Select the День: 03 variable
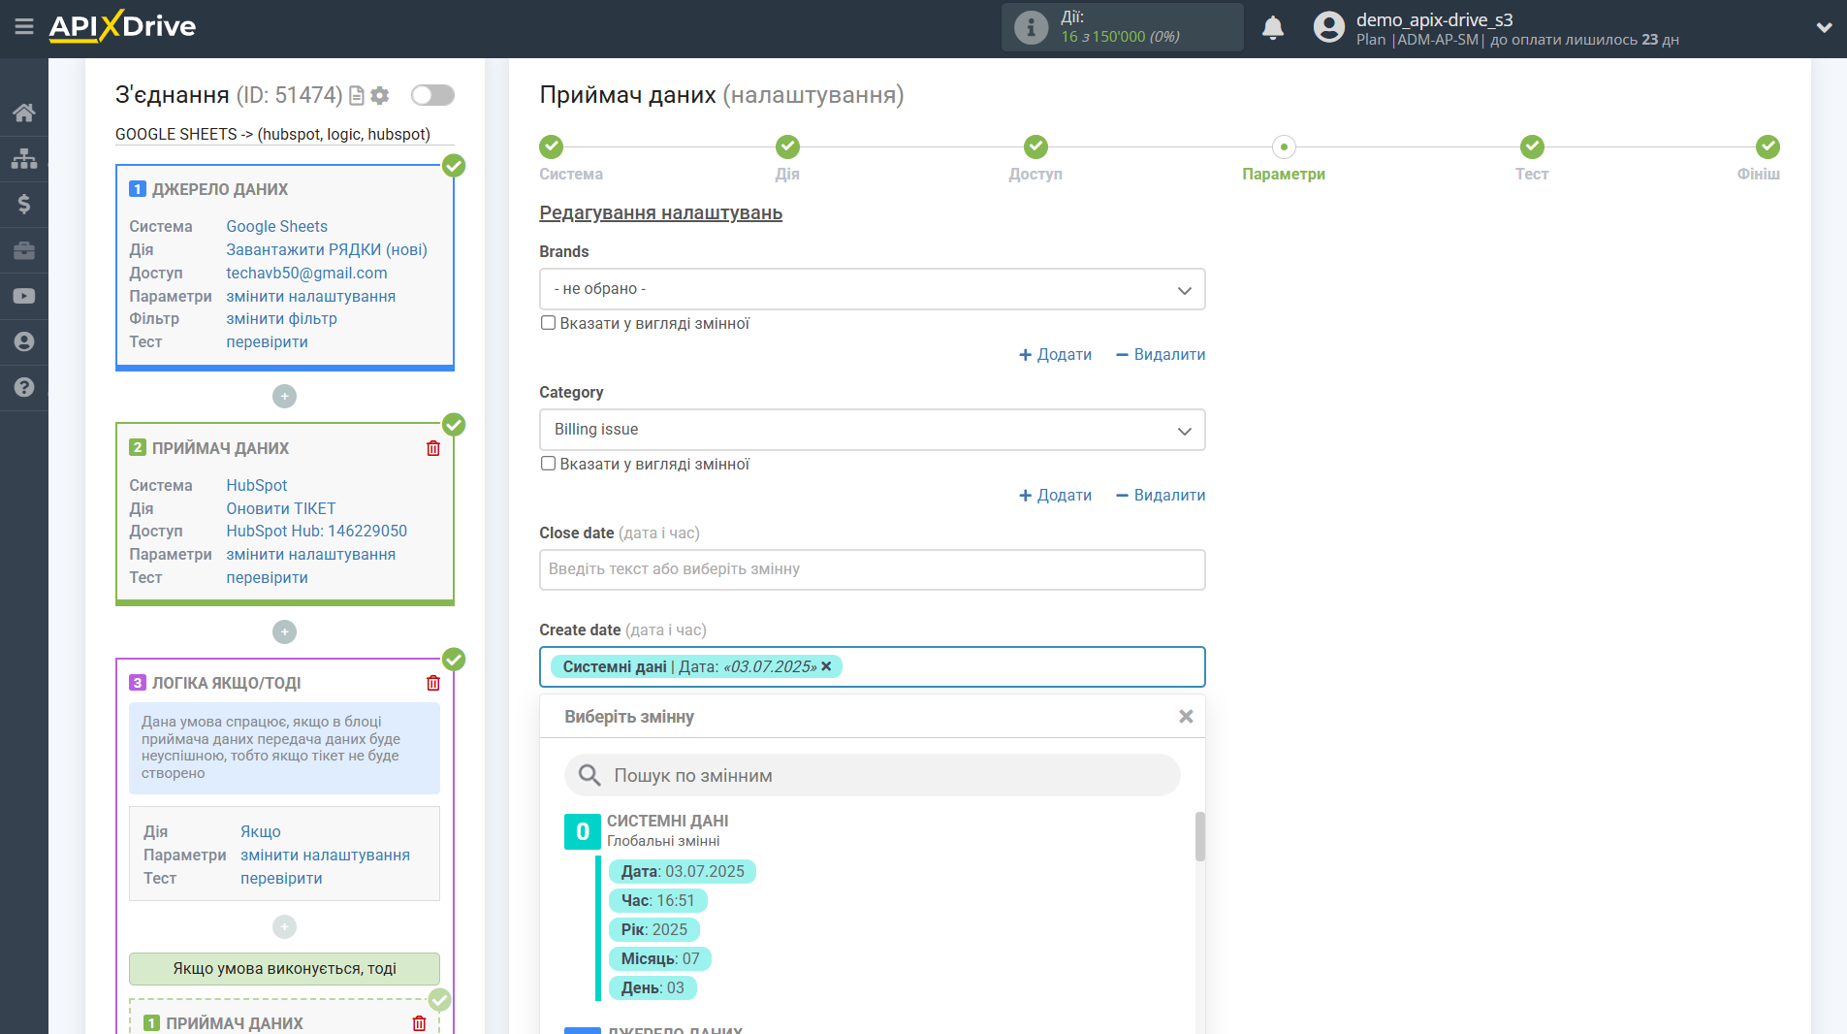The height and width of the screenshot is (1034, 1847). (x=653, y=988)
